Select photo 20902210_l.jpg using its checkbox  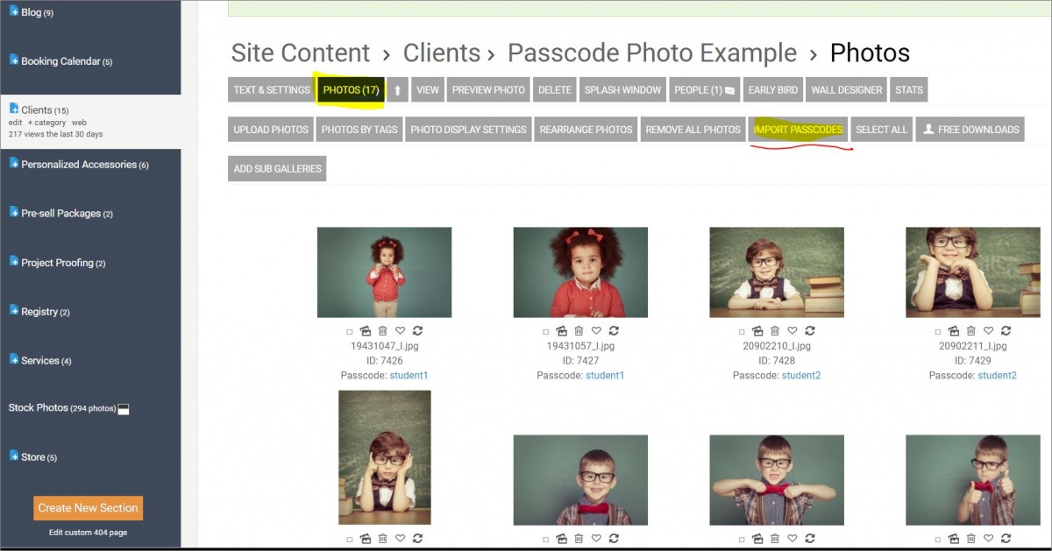pyautogui.click(x=743, y=332)
